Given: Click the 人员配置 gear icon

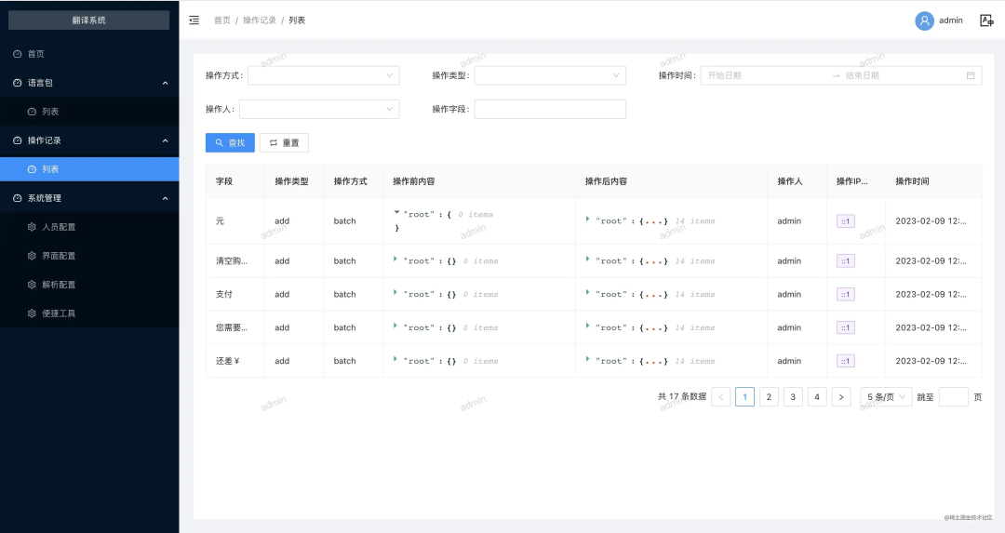Looking at the screenshot, I should click(x=32, y=227).
